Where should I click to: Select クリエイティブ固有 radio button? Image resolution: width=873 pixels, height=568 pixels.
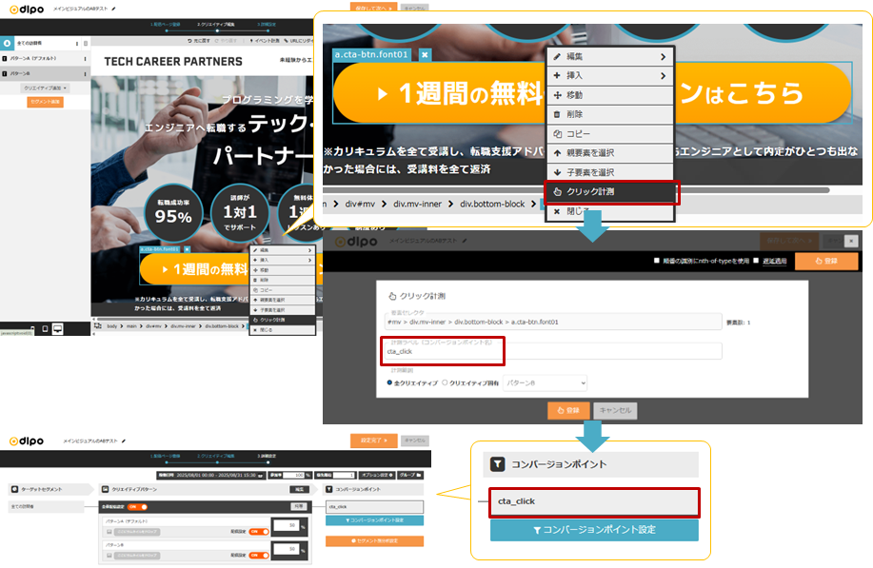point(445,382)
